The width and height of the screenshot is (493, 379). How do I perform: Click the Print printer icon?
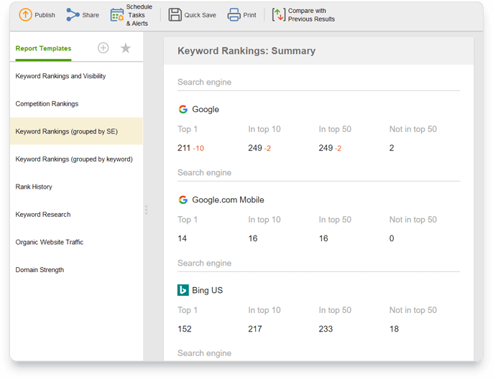pyautogui.click(x=234, y=15)
